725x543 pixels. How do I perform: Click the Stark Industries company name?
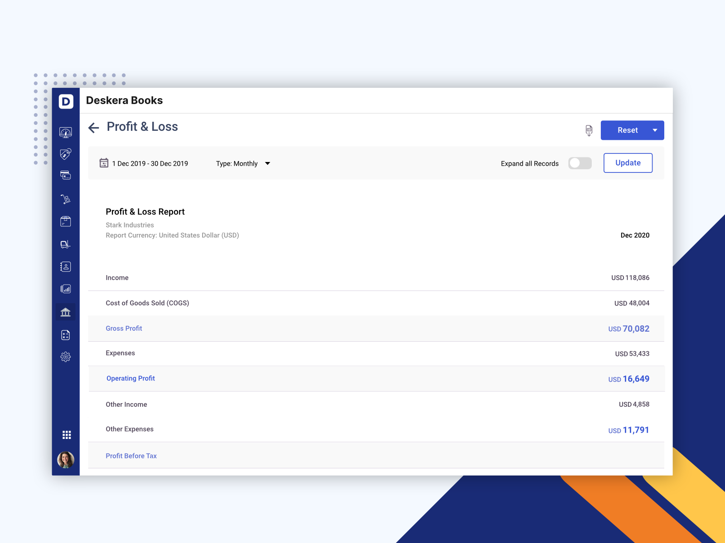(x=130, y=225)
